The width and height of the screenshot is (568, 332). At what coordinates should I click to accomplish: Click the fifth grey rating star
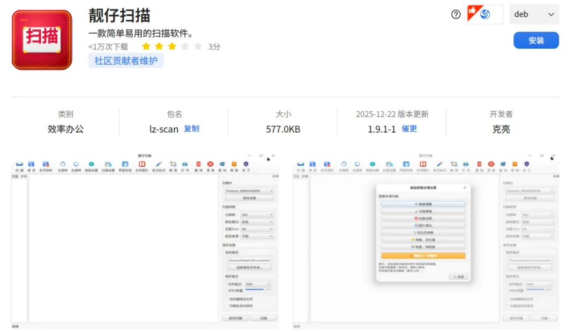(x=198, y=47)
